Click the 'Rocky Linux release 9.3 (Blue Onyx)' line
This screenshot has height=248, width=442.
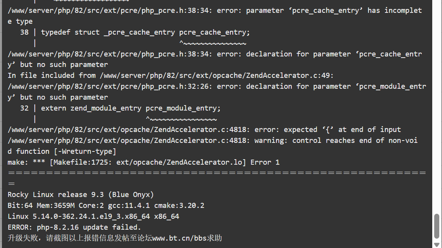80,195
